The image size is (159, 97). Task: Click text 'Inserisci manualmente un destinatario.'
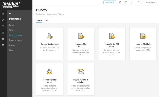click(50, 49)
